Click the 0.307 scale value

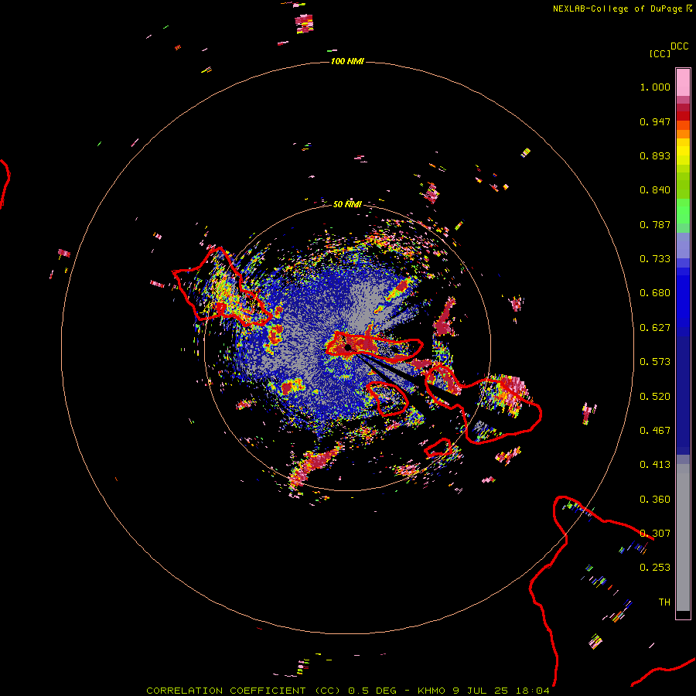pos(655,534)
